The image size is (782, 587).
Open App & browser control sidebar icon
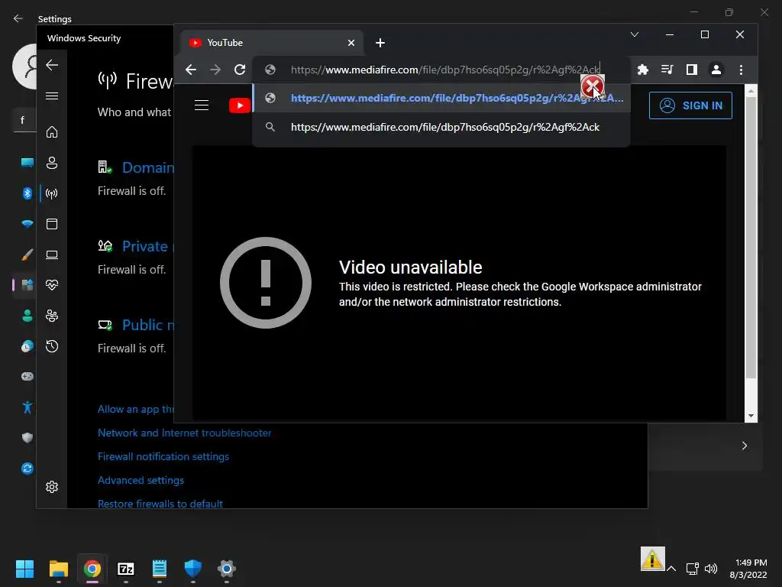click(52, 224)
